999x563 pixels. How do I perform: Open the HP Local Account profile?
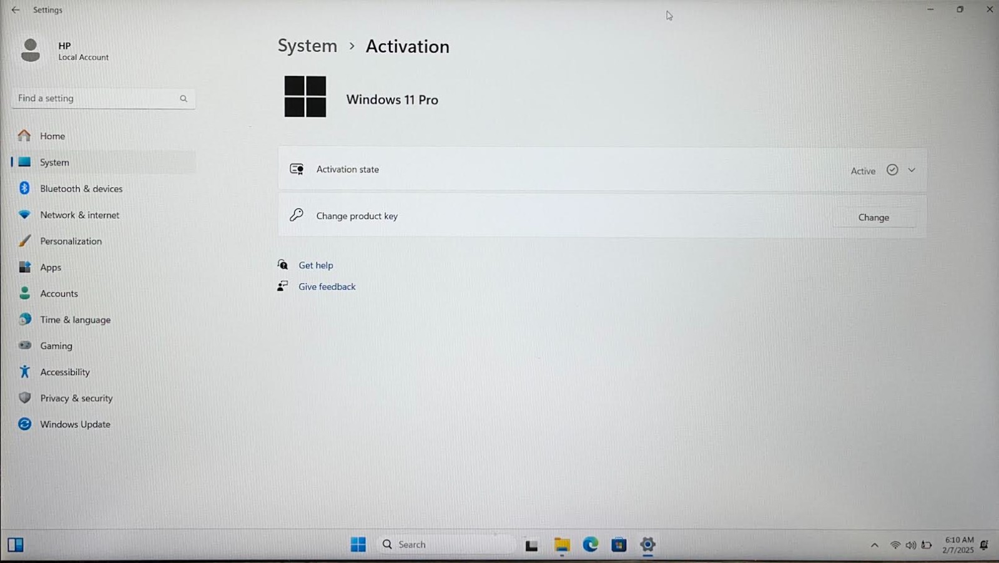point(65,51)
